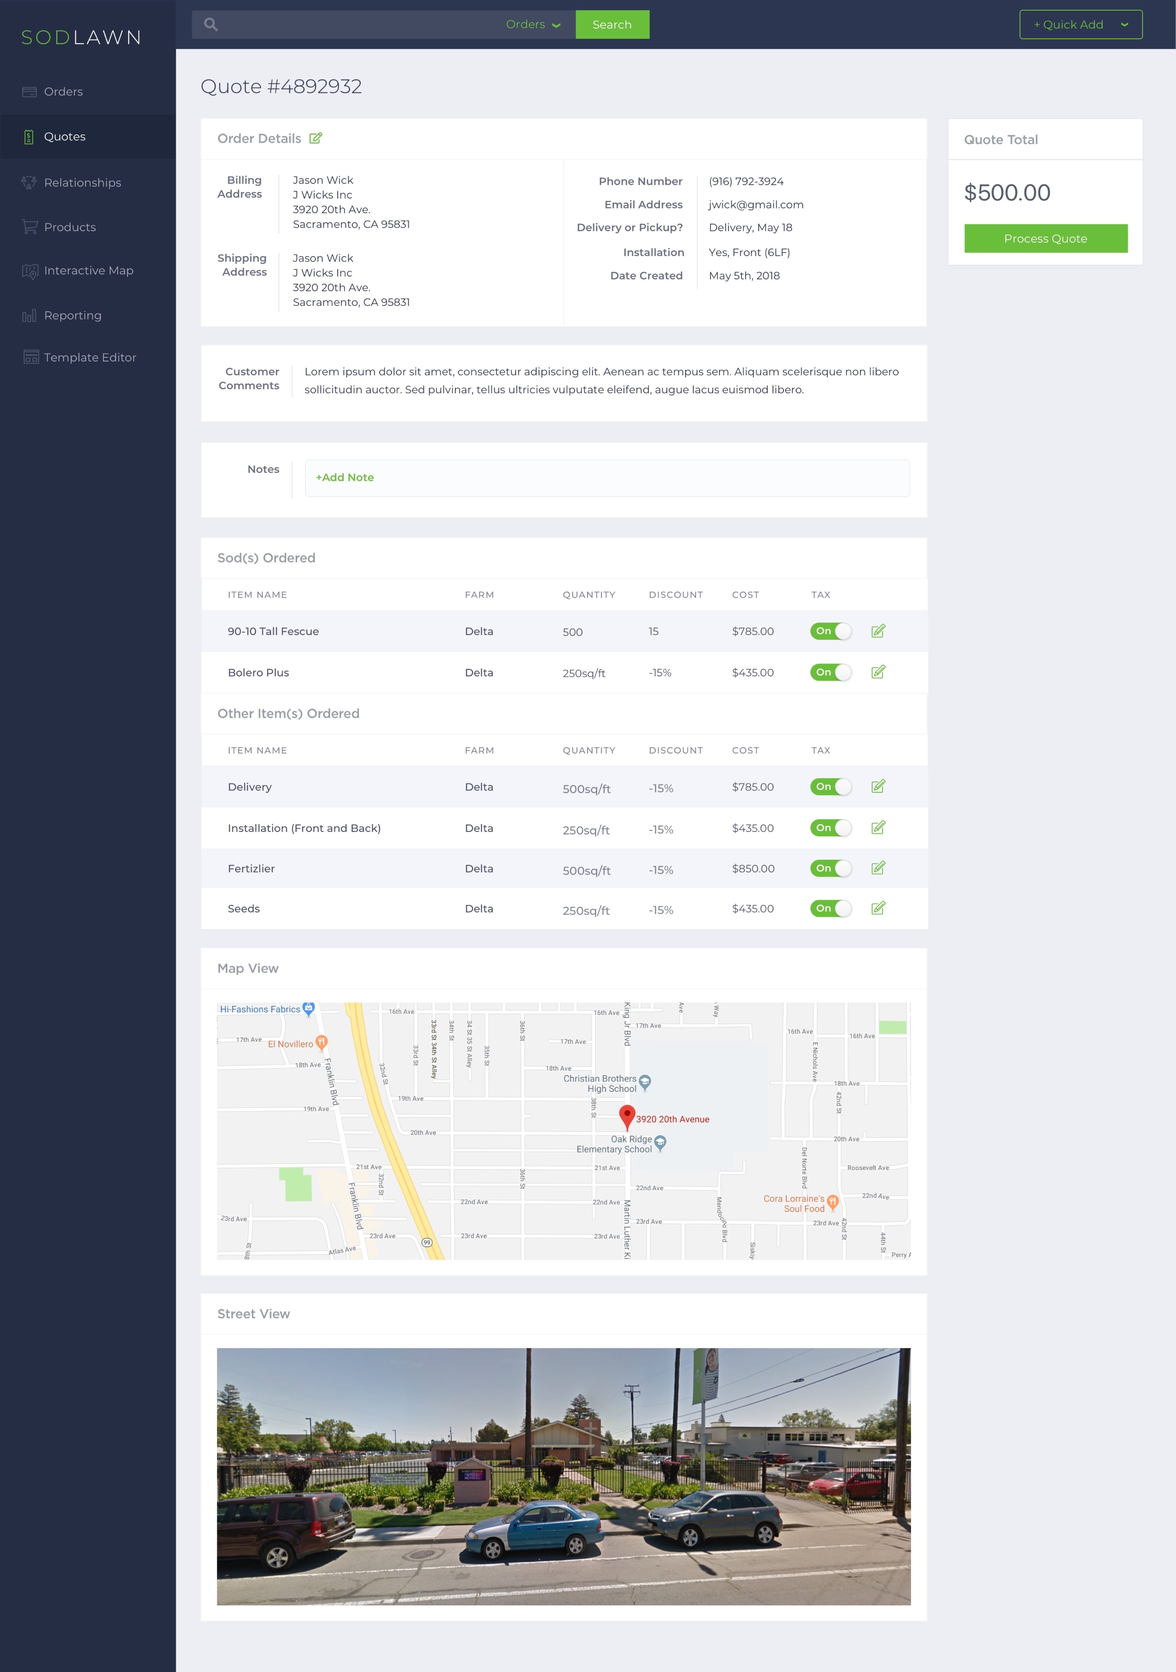Click the Products cart icon

coord(29,227)
